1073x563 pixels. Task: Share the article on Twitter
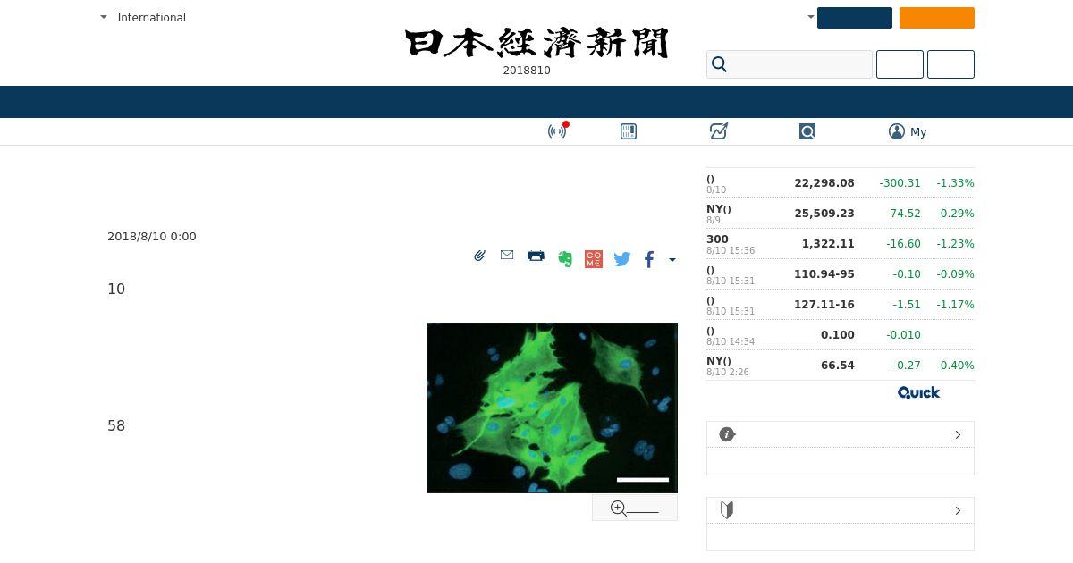click(x=622, y=259)
